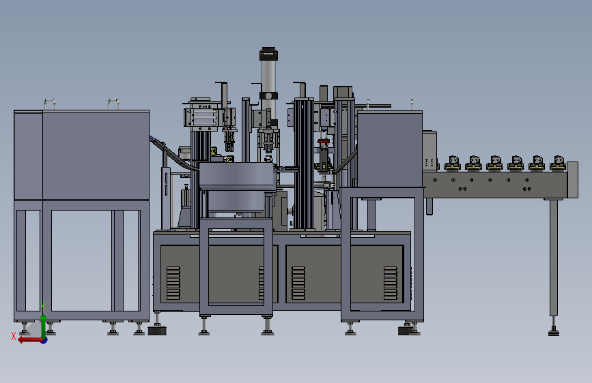Click the blue Z axis dot on the triad
592x383 pixels.
click(x=44, y=340)
